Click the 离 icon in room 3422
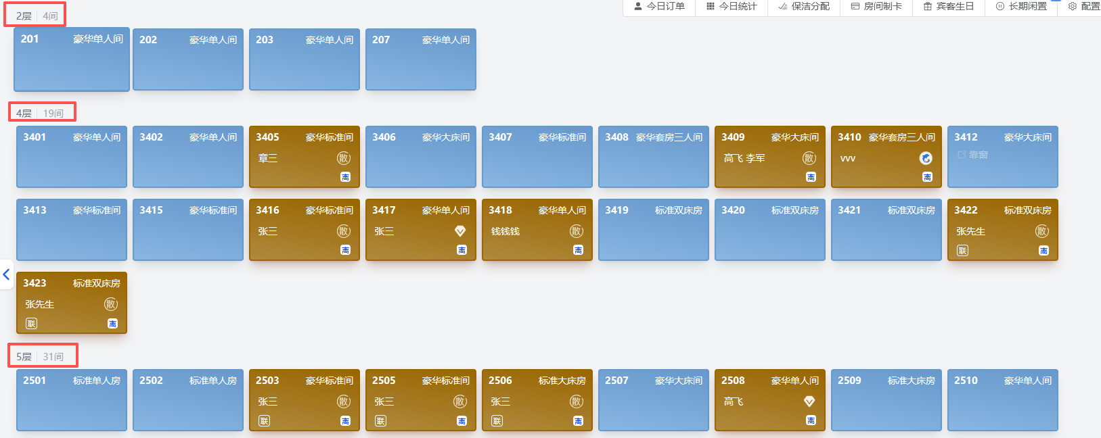 coord(1043,250)
